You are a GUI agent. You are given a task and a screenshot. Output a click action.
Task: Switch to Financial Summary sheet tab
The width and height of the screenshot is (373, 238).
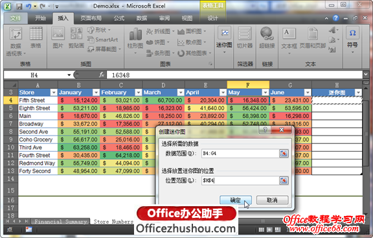60,222
